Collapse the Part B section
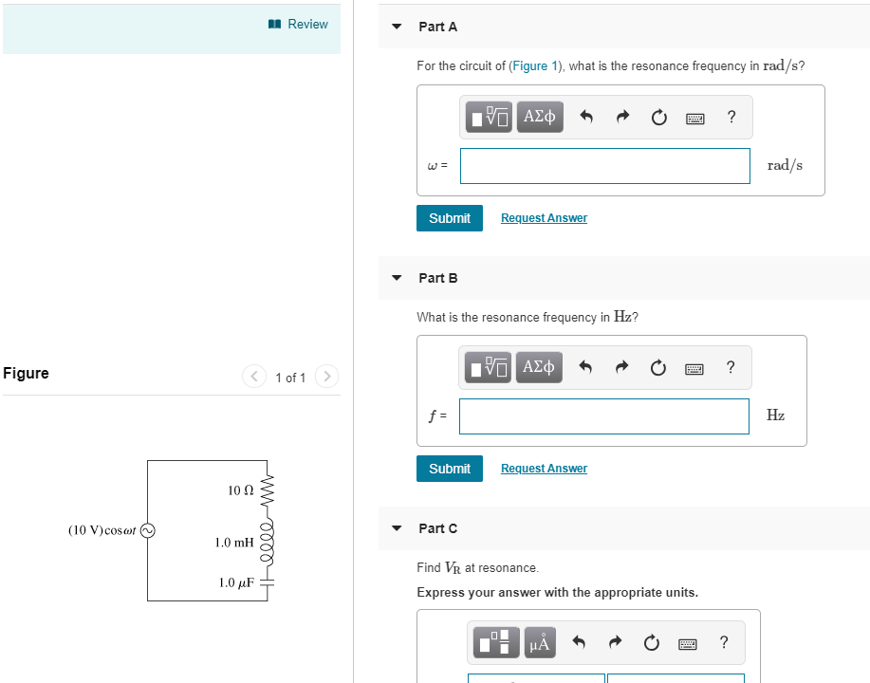The width and height of the screenshot is (870, 683). [396, 278]
